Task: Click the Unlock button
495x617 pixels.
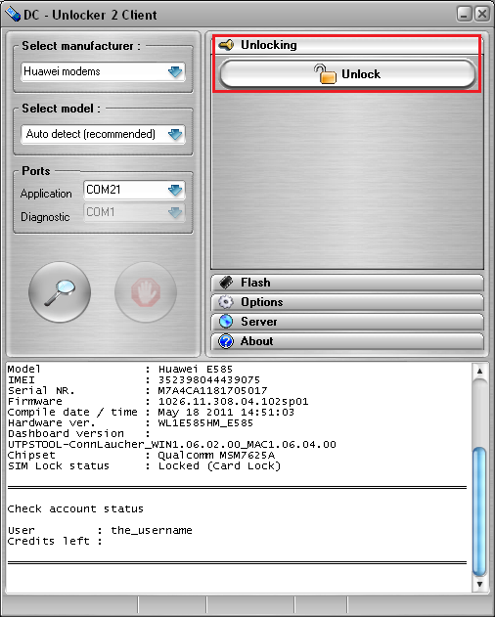Action: click(347, 74)
